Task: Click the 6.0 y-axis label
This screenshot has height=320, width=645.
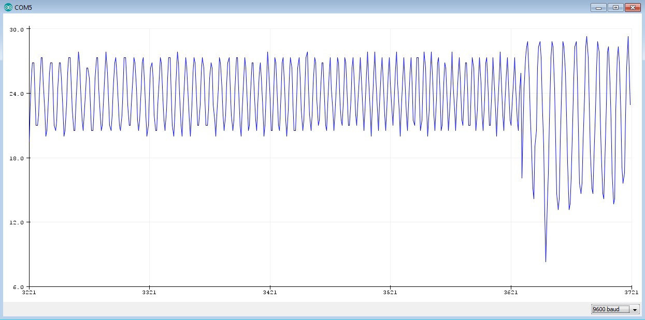Action: pos(19,287)
